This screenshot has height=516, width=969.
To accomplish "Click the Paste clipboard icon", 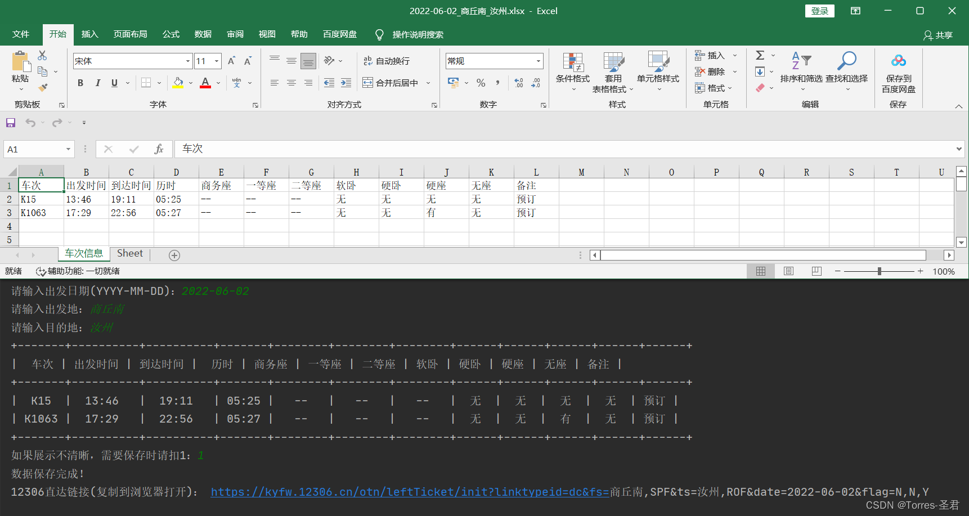I will (21, 61).
